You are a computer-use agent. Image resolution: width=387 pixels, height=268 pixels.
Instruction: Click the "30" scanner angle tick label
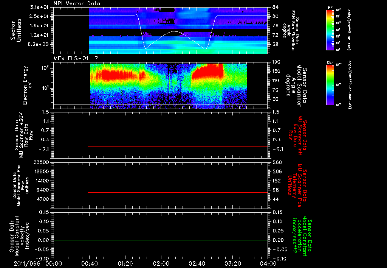click(275, 99)
